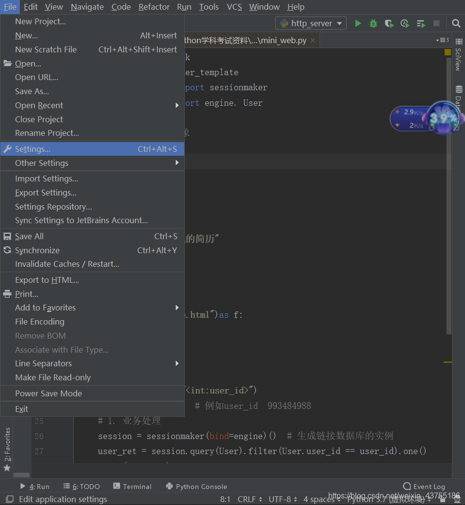Debug http_server with the bug icon
Image resolution: width=465 pixels, height=505 pixels.
point(373,23)
